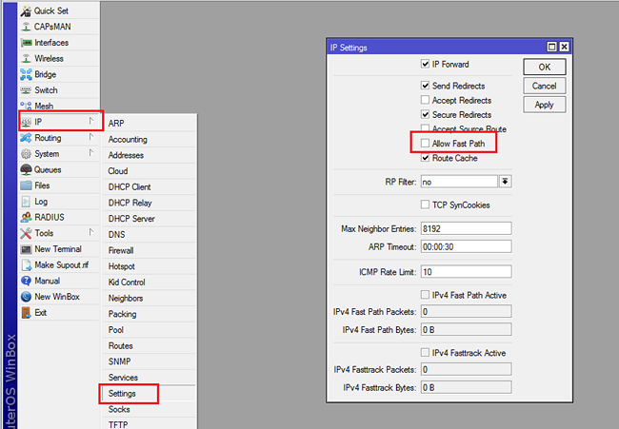The image size is (619, 429).
Task: Open the RP Filter dropdown arrow
Action: [x=506, y=182]
